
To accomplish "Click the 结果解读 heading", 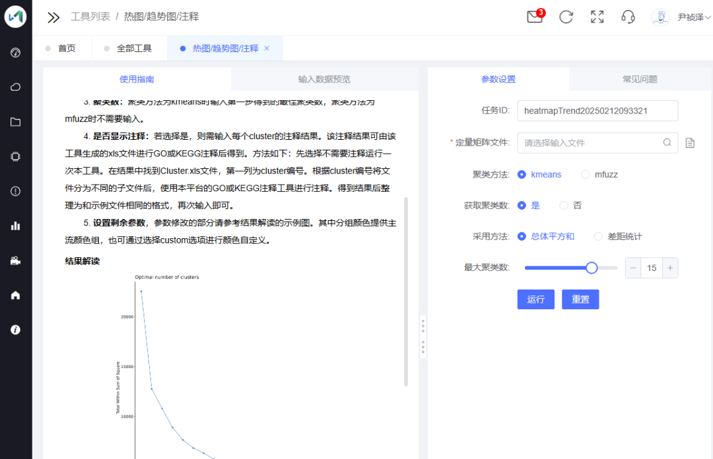I will click(x=83, y=261).
